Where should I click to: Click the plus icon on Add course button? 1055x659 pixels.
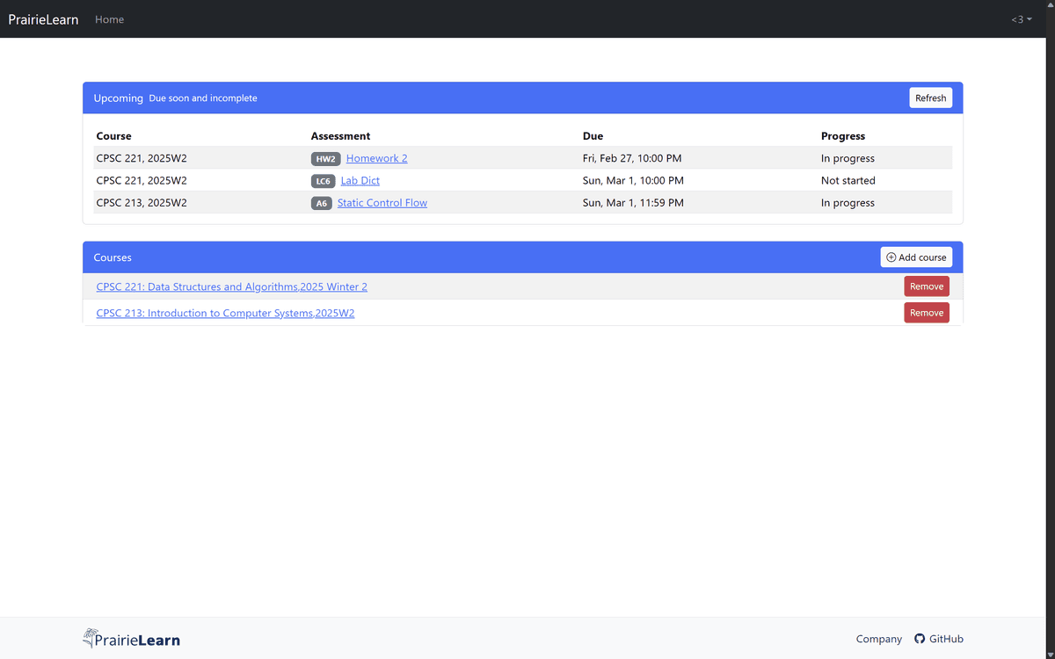tap(891, 257)
